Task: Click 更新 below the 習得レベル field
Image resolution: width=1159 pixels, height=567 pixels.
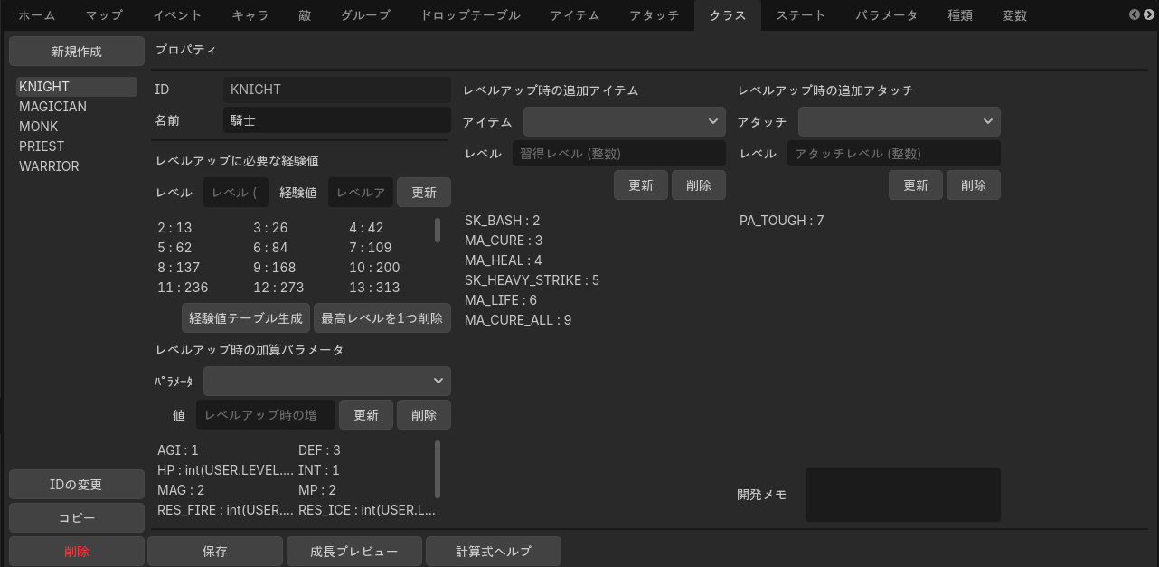Action: [x=641, y=184]
